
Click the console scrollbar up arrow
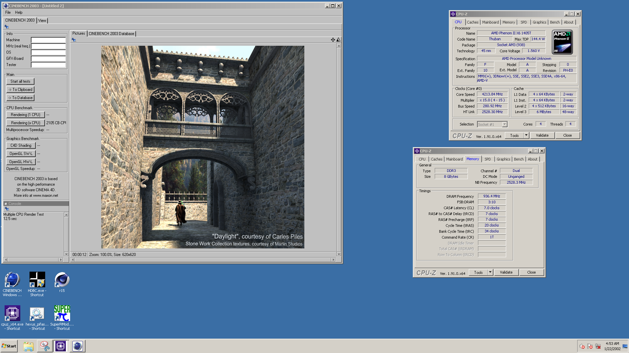[66, 215]
